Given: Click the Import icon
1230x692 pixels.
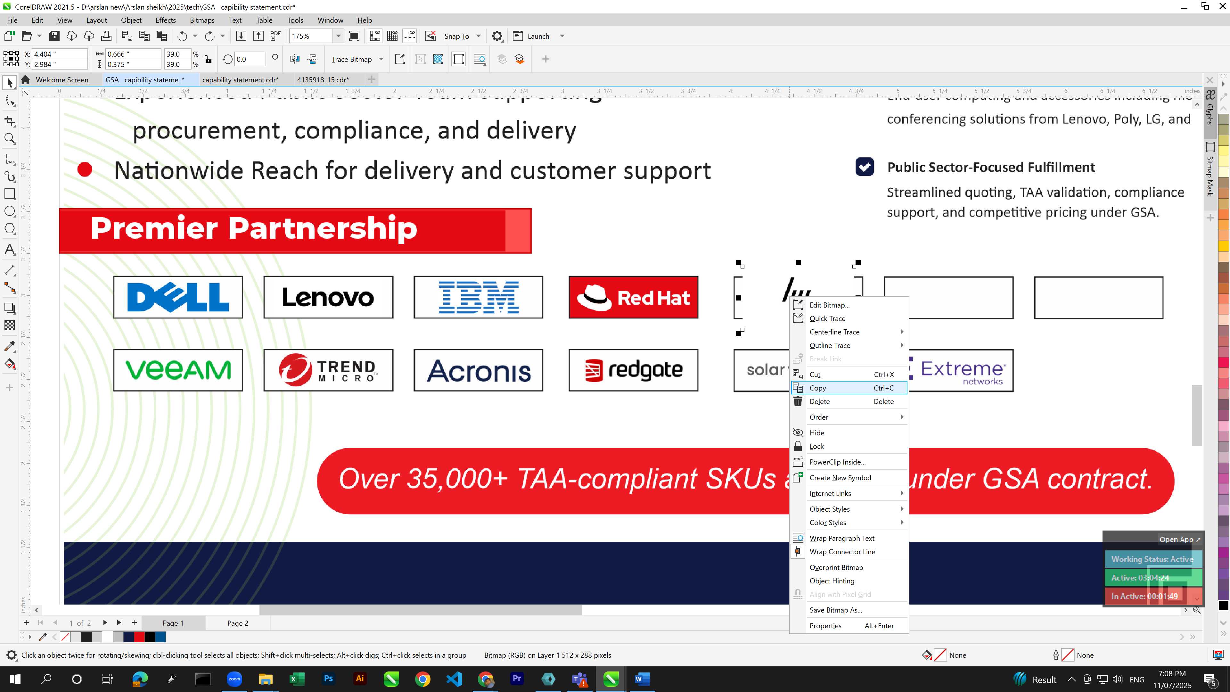Looking at the screenshot, I should click(x=241, y=36).
